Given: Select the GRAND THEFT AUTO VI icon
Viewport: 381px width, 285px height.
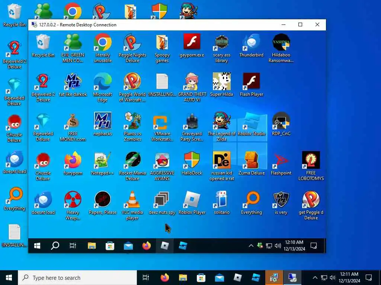Looking at the screenshot, I should click(192, 81).
